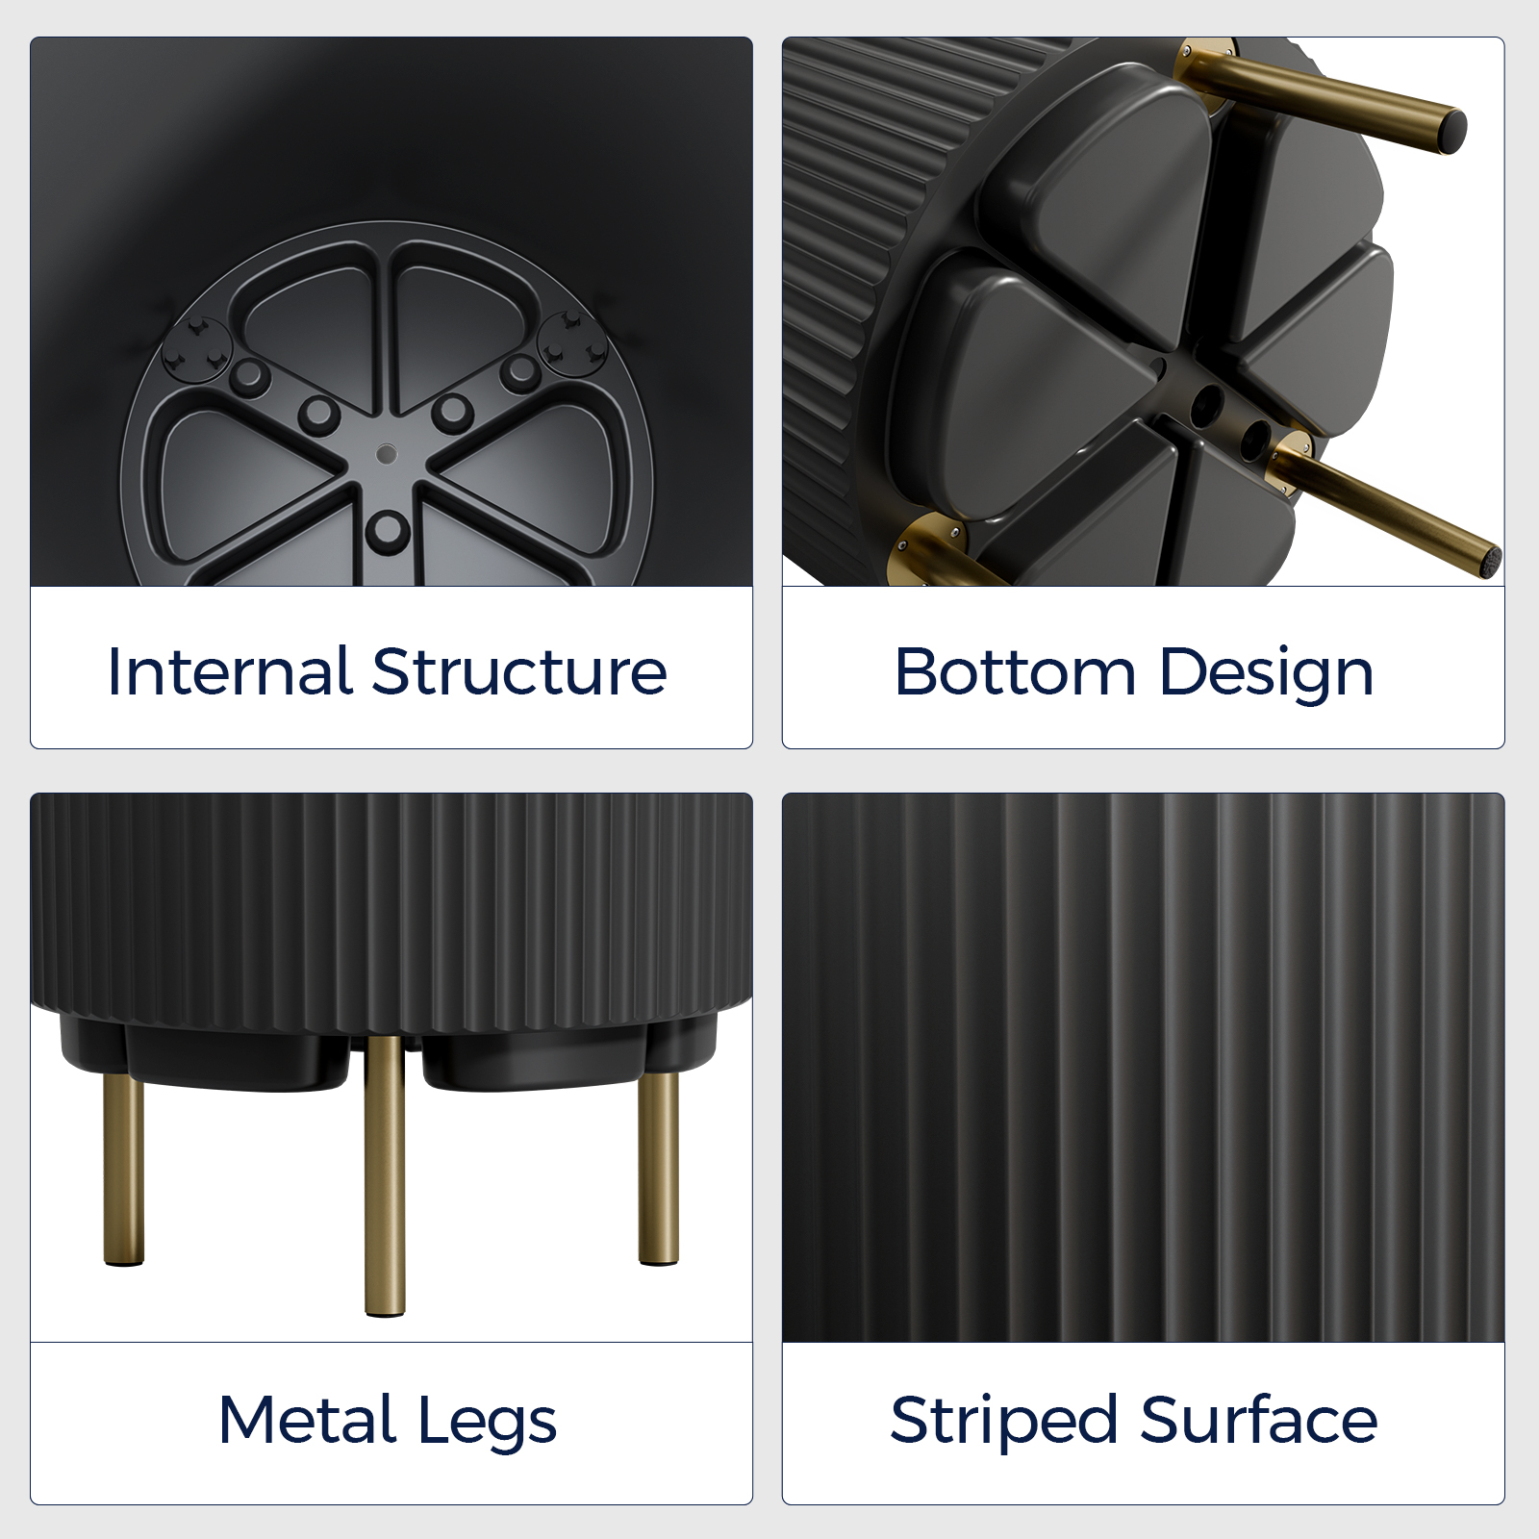This screenshot has height=1539, width=1539.
Task: Click the Internal Structure image
Action: (x=391, y=312)
